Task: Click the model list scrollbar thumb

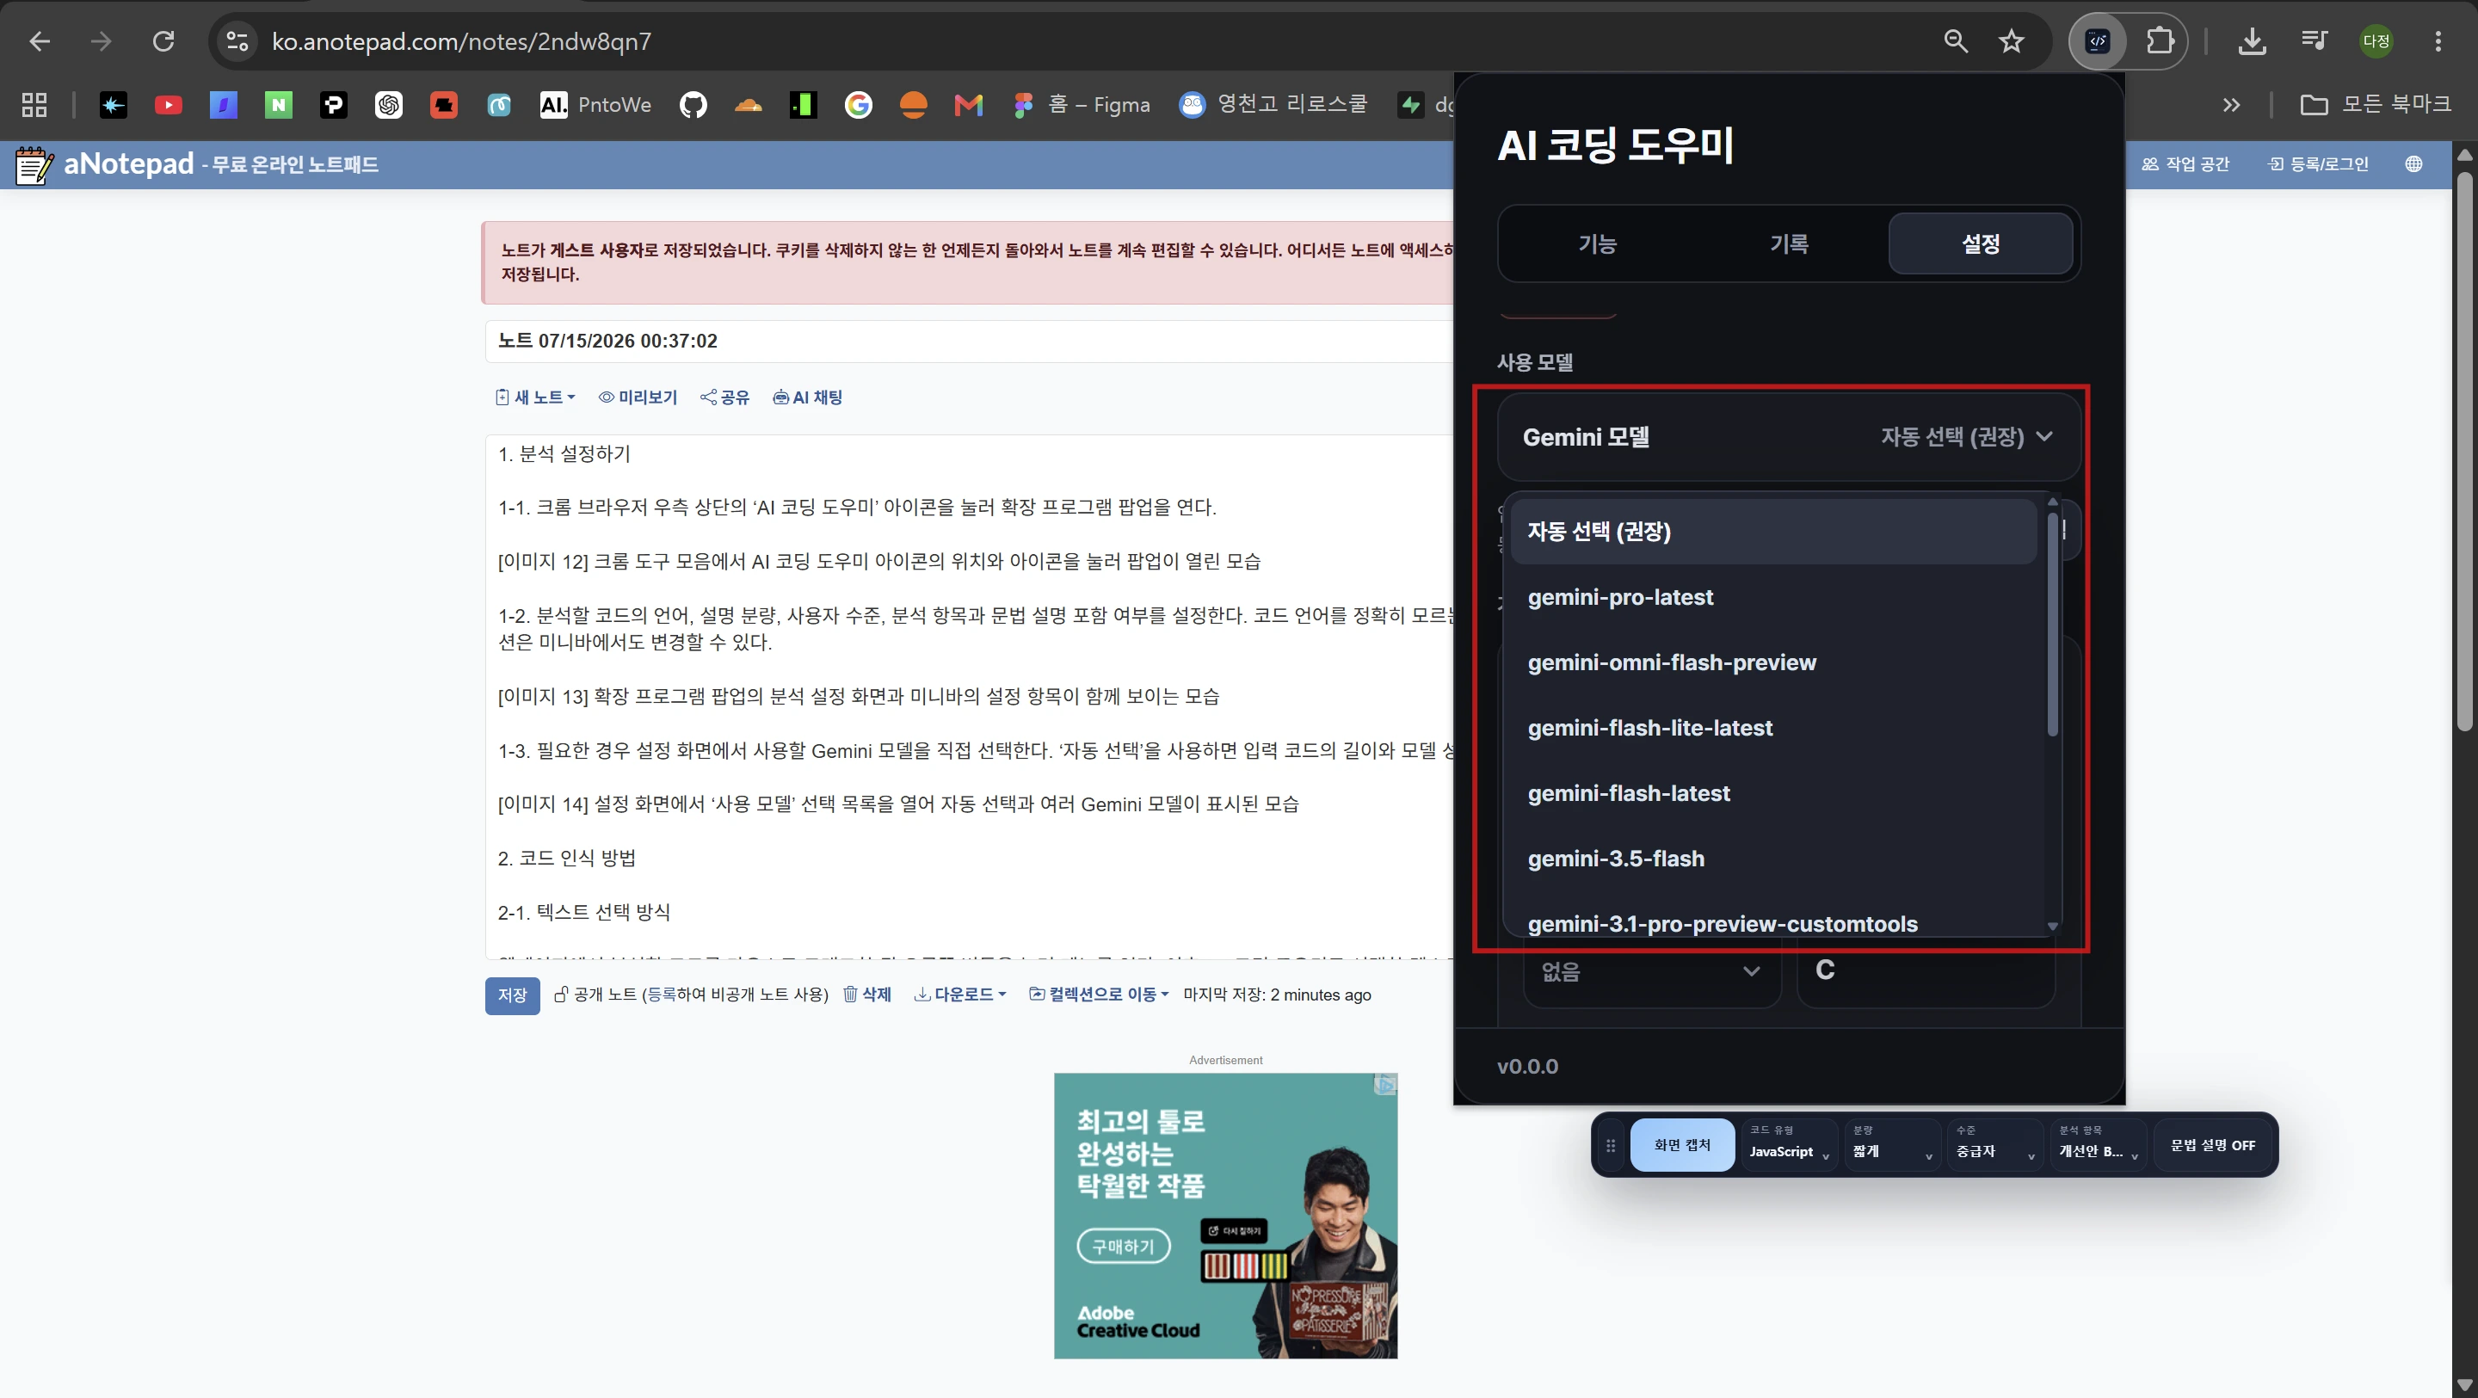Action: pos(2052,625)
